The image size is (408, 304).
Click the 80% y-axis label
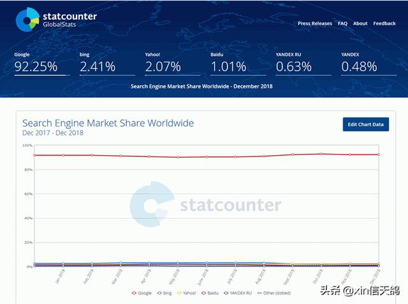tap(28, 170)
